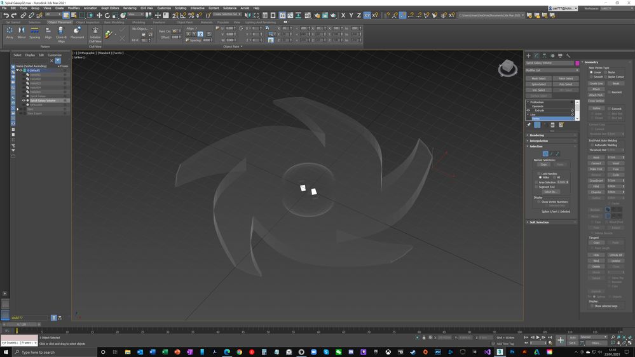Image resolution: width=635 pixels, height=357 pixels.
Task: Select the Smooth vertex type radio
Action: pos(591,76)
